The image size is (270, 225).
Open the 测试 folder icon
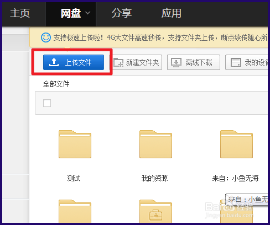point(75,144)
